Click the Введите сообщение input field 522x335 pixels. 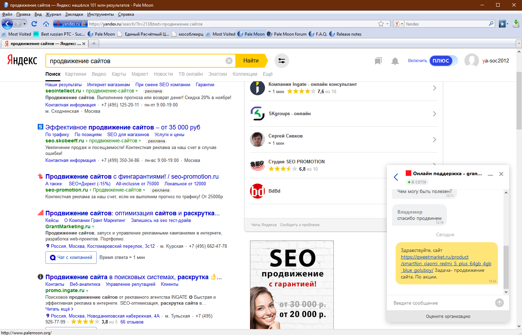click(442, 303)
